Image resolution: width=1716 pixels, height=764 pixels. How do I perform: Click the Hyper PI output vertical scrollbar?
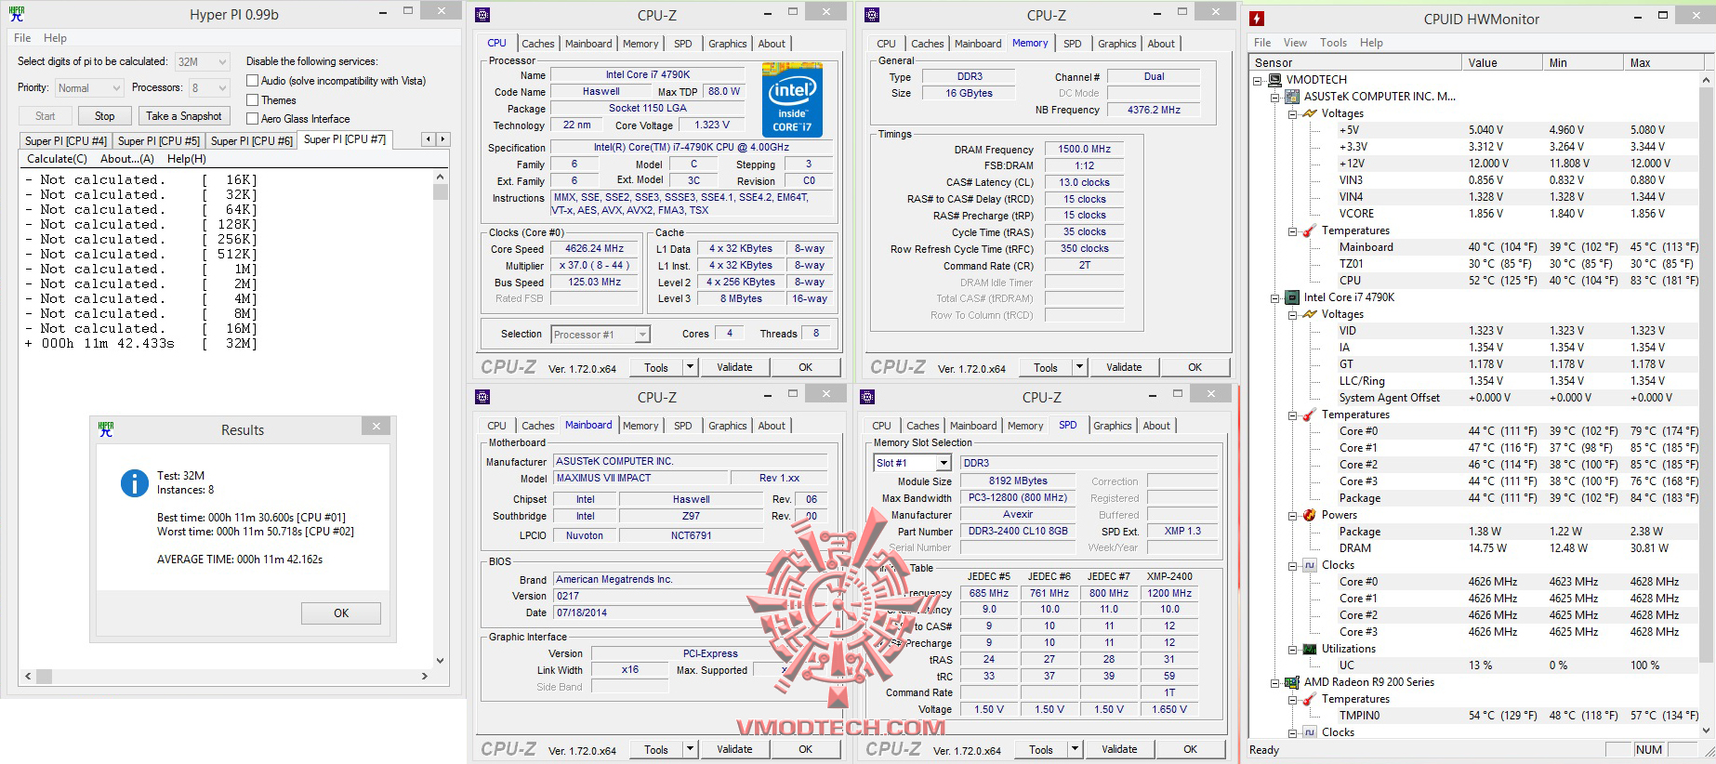441,418
